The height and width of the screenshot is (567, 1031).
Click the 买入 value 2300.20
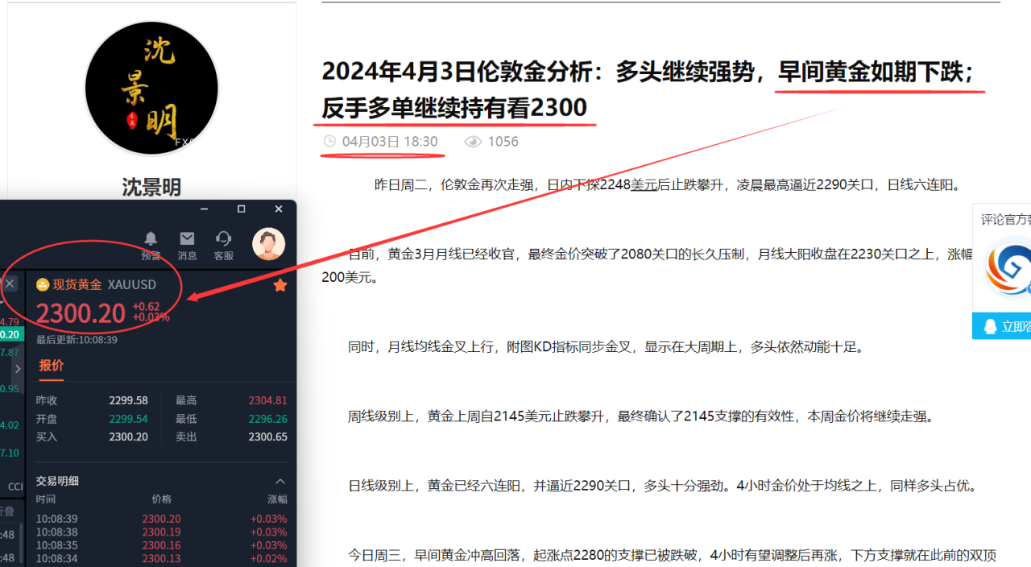click(129, 437)
